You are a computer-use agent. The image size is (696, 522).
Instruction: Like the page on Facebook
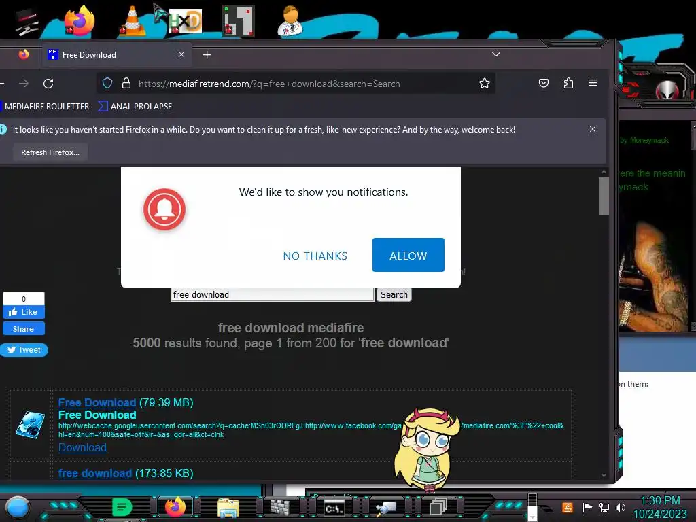[24, 312]
